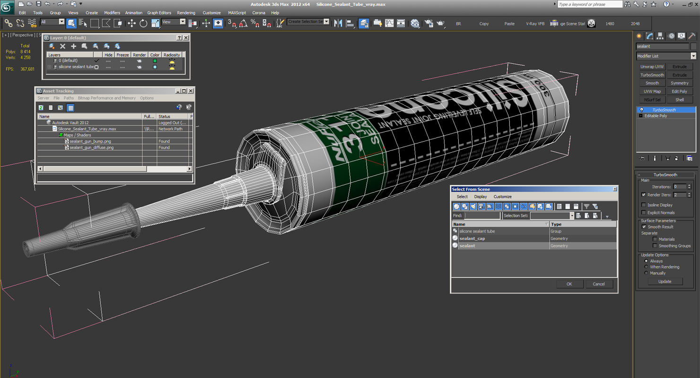Click the Edit Poly button
The width and height of the screenshot is (700, 378).
pos(680,92)
